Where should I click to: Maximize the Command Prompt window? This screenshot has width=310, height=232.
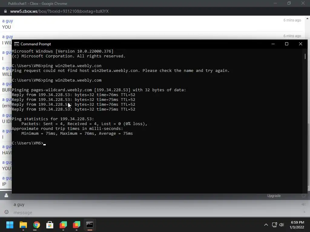pos(287,44)
